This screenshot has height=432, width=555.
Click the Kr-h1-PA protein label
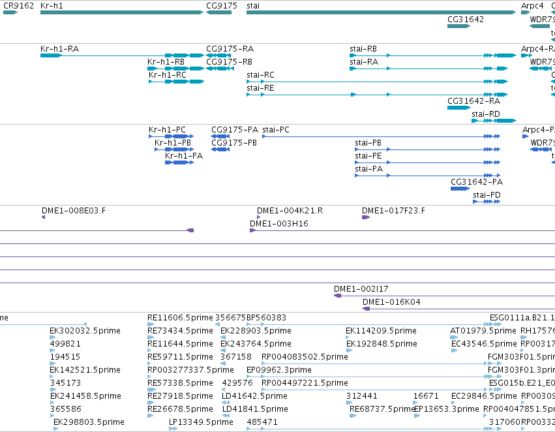point(184,156)
